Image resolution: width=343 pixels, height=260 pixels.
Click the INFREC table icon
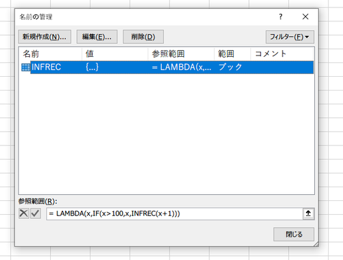pyautogui.click(x=25, y=67)
